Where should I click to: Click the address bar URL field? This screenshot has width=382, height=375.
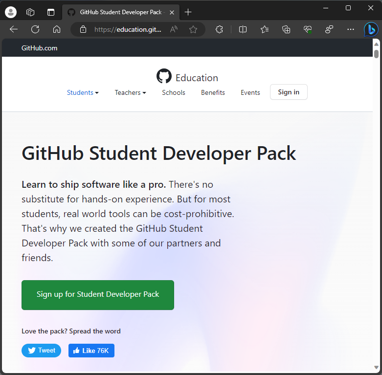127,29
